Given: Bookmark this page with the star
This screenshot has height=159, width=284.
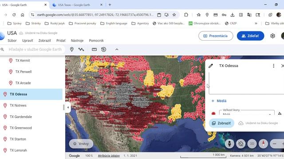Looking at the screenshot, I should [174, 15].
